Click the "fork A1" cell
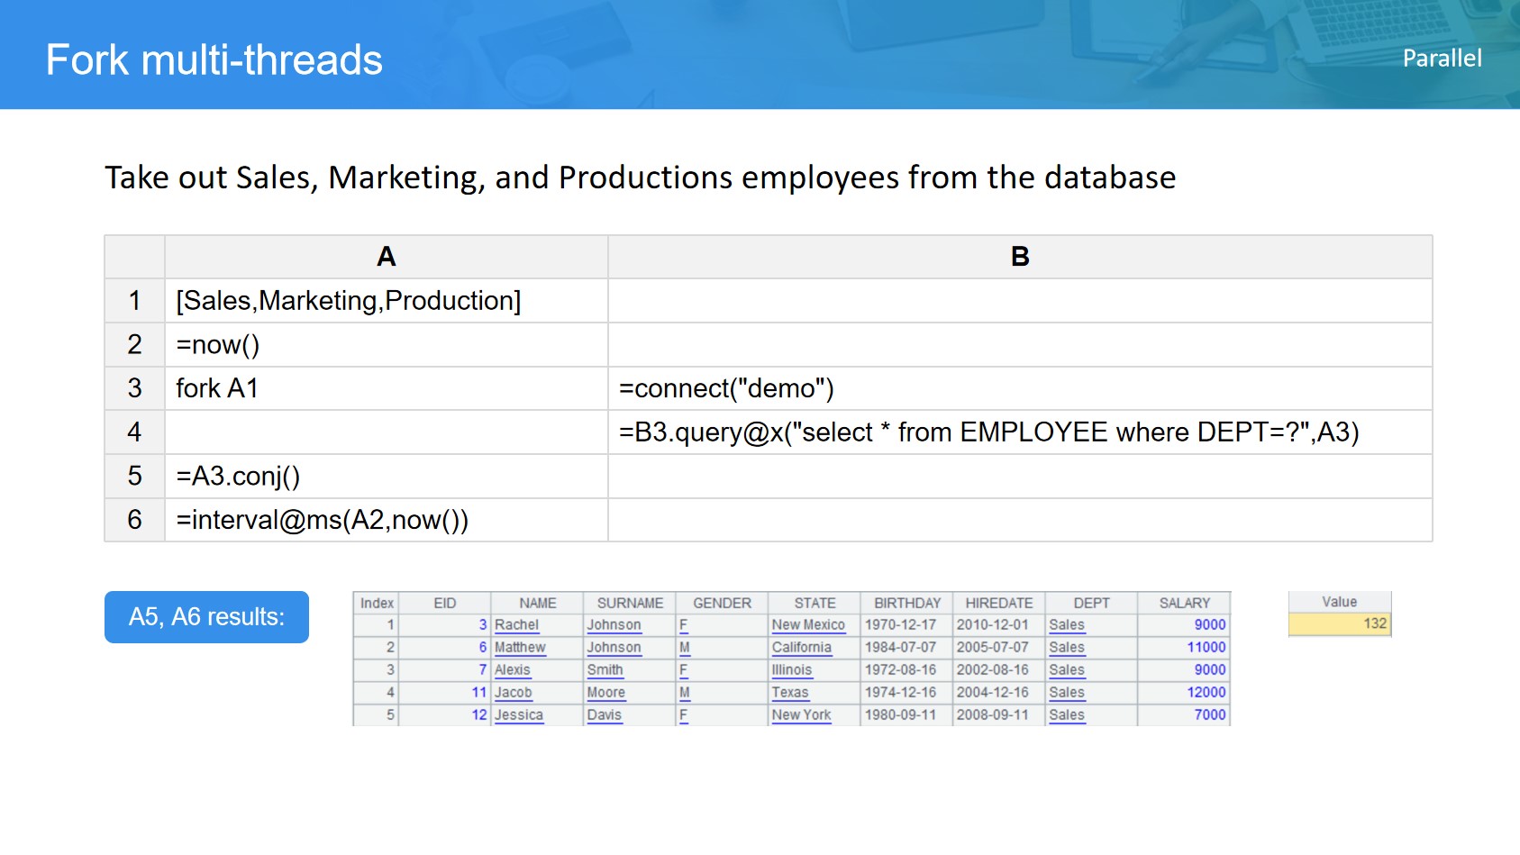This screenshot has width=1520, height=855. click(x=217, y=388)
